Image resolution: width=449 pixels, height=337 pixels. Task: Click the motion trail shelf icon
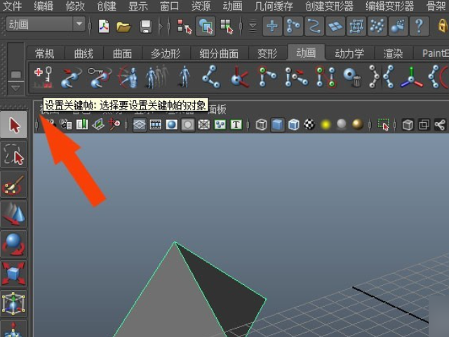tap(71, 77)
